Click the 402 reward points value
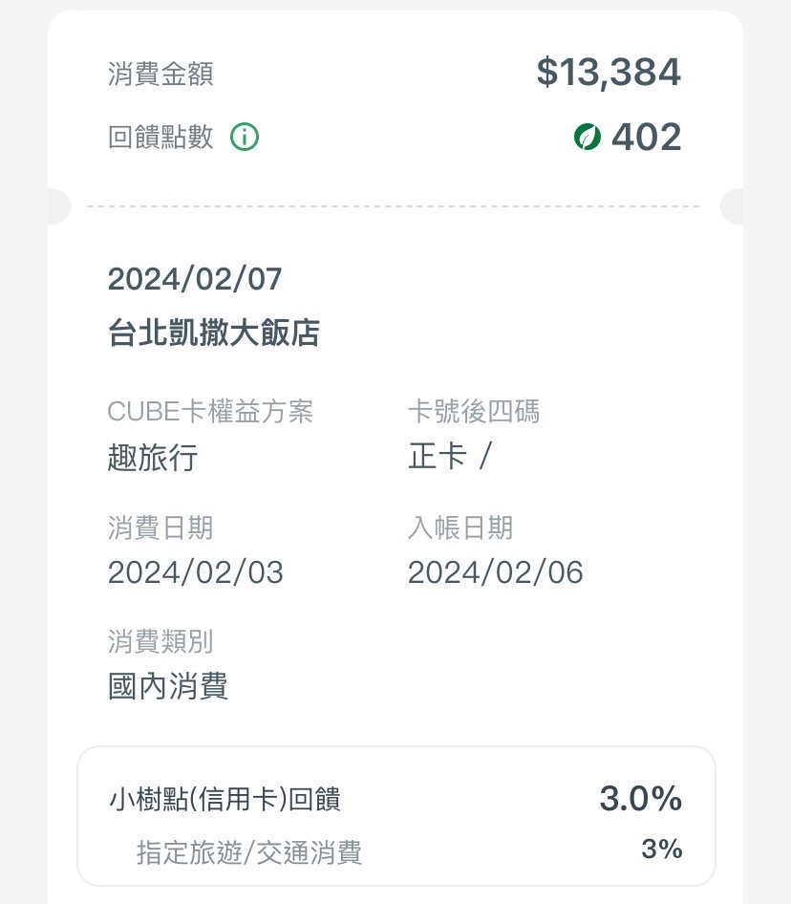This screenshot has width=791, height=904. 646,138
